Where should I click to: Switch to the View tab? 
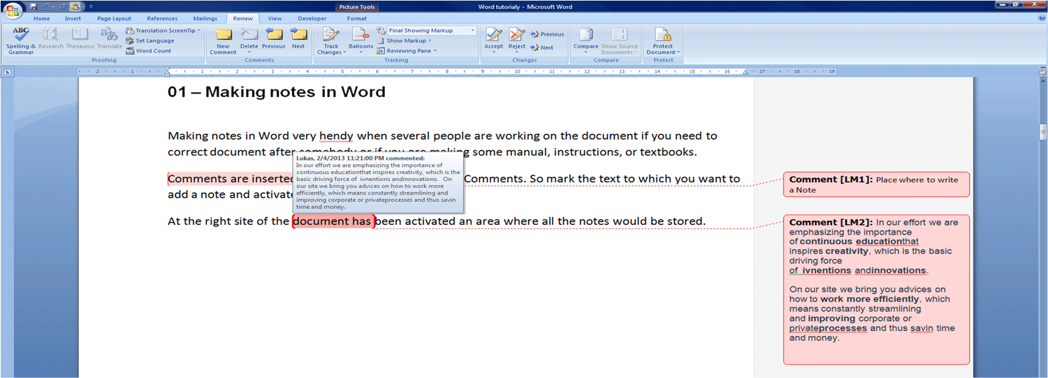tap(275, 18)
